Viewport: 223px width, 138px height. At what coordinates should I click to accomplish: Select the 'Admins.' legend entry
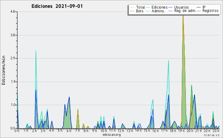[x=158, y=11]
